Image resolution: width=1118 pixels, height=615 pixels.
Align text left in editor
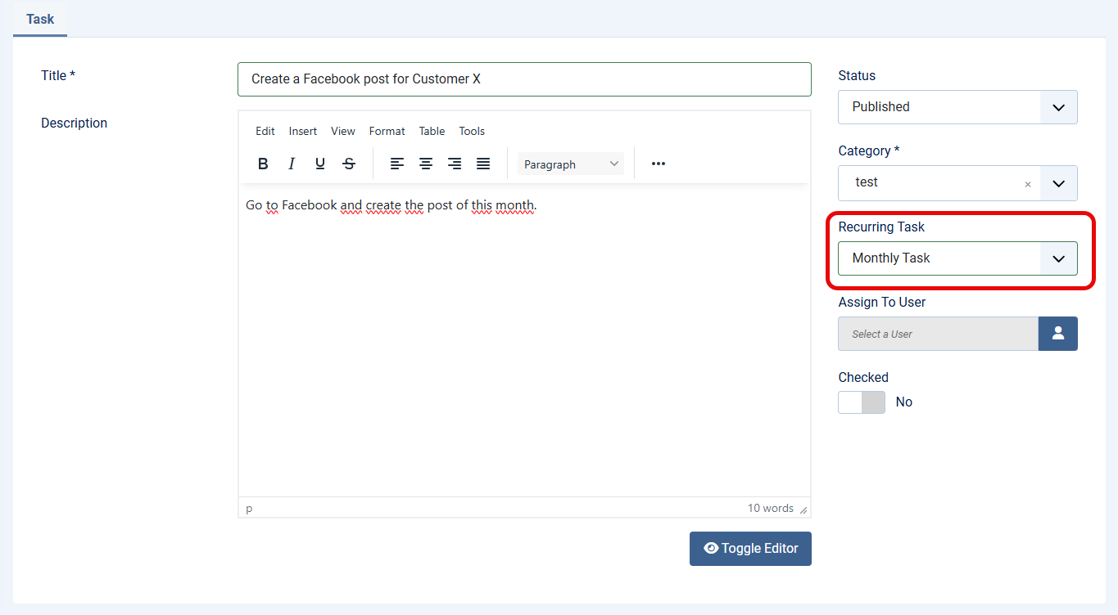point(397,164)
